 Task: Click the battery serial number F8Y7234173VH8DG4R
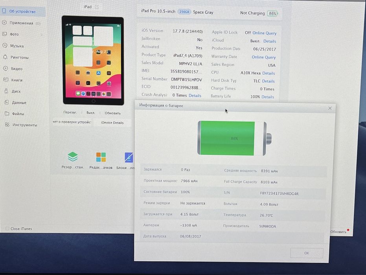tap(279, 194)
